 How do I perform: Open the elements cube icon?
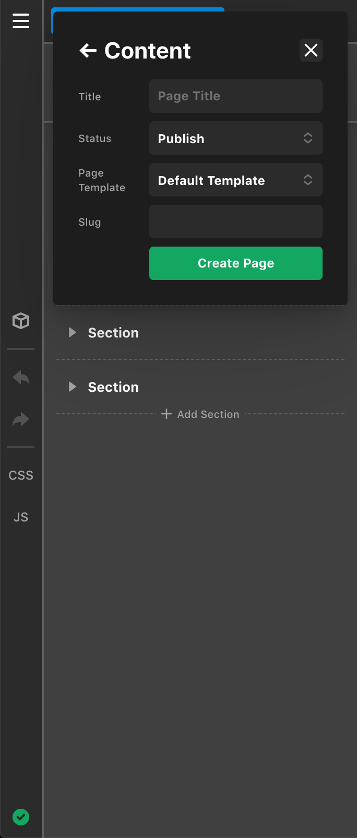click(21, 321)
